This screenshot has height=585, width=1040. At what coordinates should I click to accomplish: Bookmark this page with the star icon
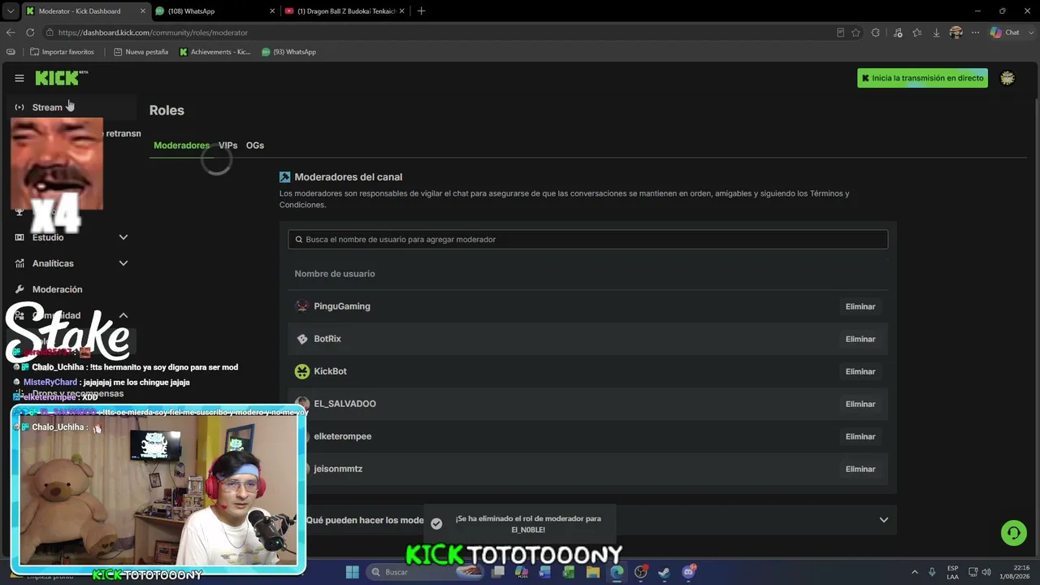click(x=856, y=32)
